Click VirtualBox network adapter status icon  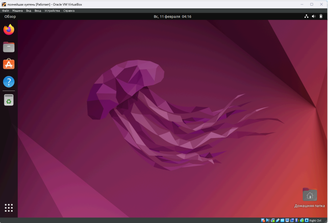tap(273, 220)
